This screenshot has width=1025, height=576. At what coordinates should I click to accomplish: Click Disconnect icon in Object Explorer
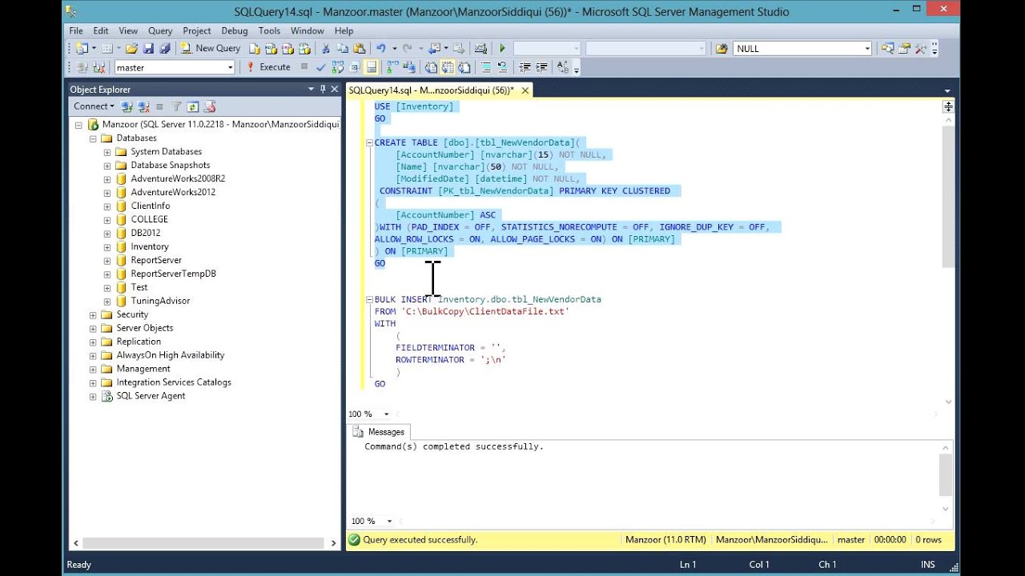coord(144,106)
